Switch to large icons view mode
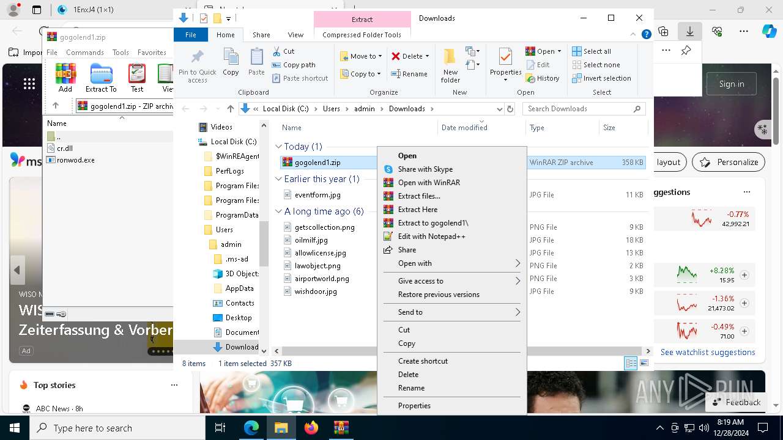The width and height of the screenshot is (783, 440). point(644,364)
